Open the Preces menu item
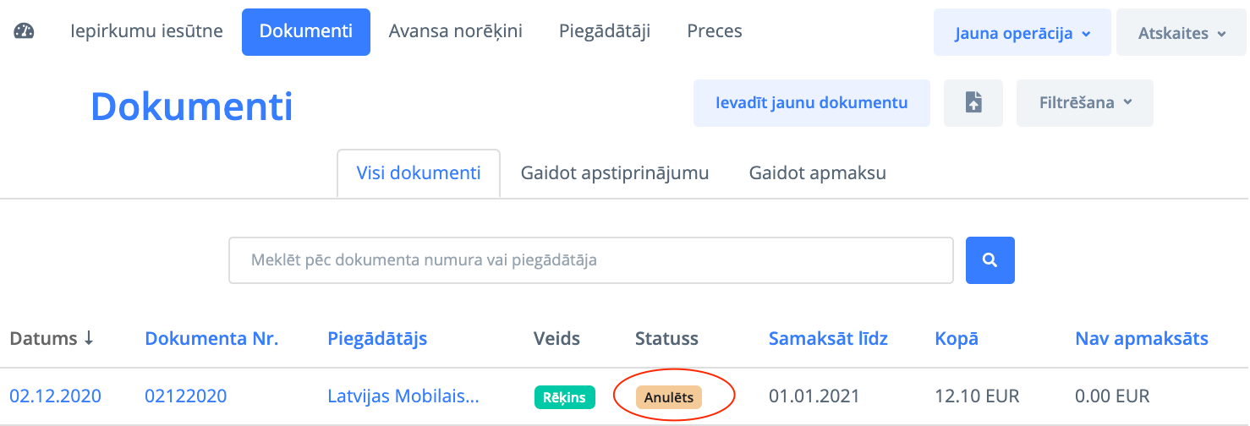The width and height of the screenshot is (1250, 426). click(715, 31)
